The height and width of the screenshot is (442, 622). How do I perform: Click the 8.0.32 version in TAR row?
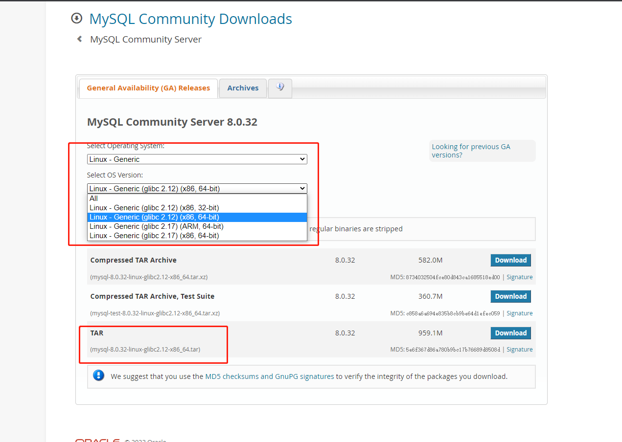pyautogui.click(x=345, y=333)
